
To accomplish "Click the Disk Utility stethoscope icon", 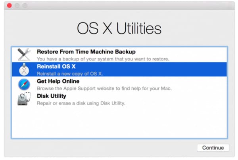I will coord(24,99).
